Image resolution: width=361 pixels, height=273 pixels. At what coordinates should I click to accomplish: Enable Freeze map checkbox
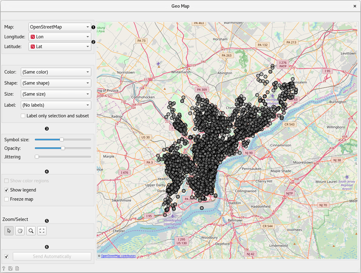point(7,199)
